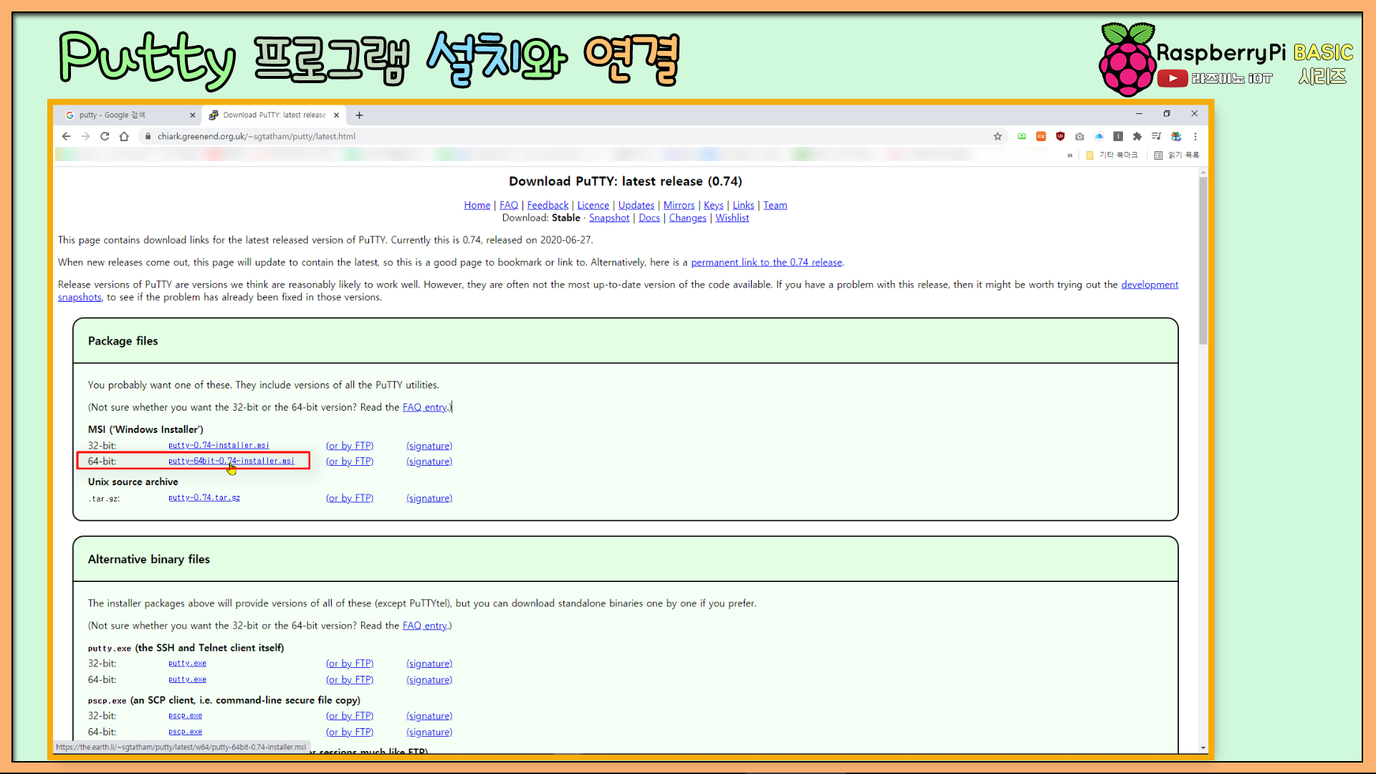Open the uBlock Origin shield extension
1376x774 pixels.
pyautogui.click(x=1060, y=136)
